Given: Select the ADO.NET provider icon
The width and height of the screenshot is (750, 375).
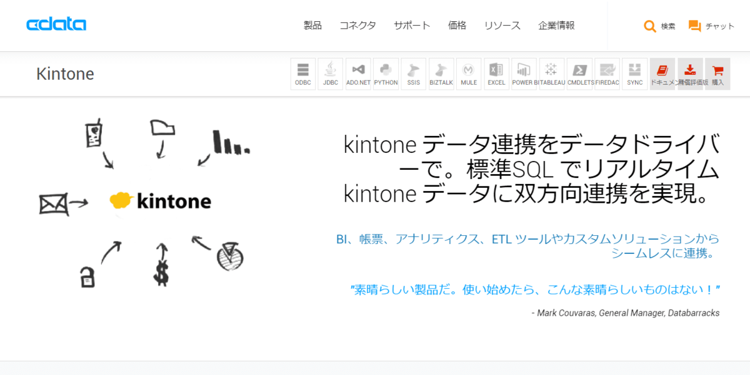Looking at the screenshot, I should pyautogui.click(x=358, y=74).
